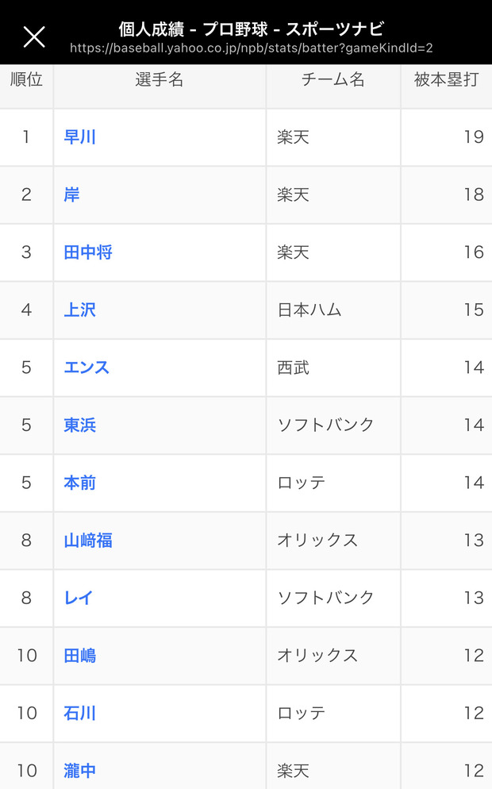492x789 pixels.
Task: Select the チーム名 column header
Action: 333,79
